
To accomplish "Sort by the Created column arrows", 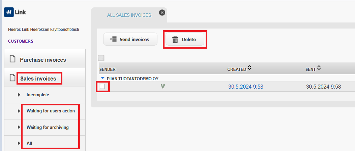I will click(x=249, y=67).
